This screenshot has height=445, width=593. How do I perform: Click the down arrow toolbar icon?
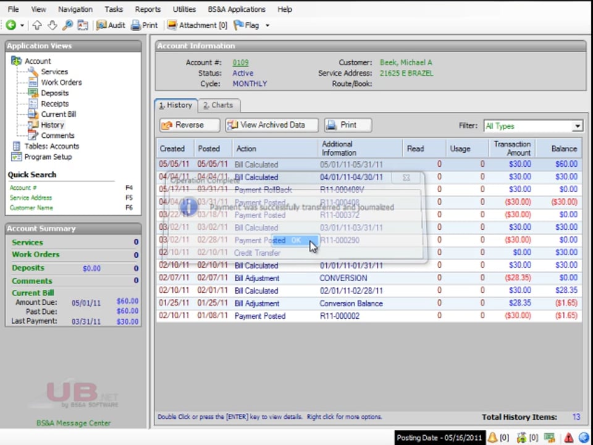click(52, 25)
